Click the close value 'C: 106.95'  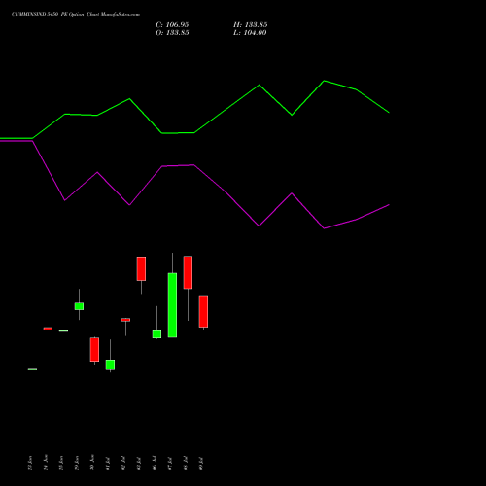click(172, 25)
